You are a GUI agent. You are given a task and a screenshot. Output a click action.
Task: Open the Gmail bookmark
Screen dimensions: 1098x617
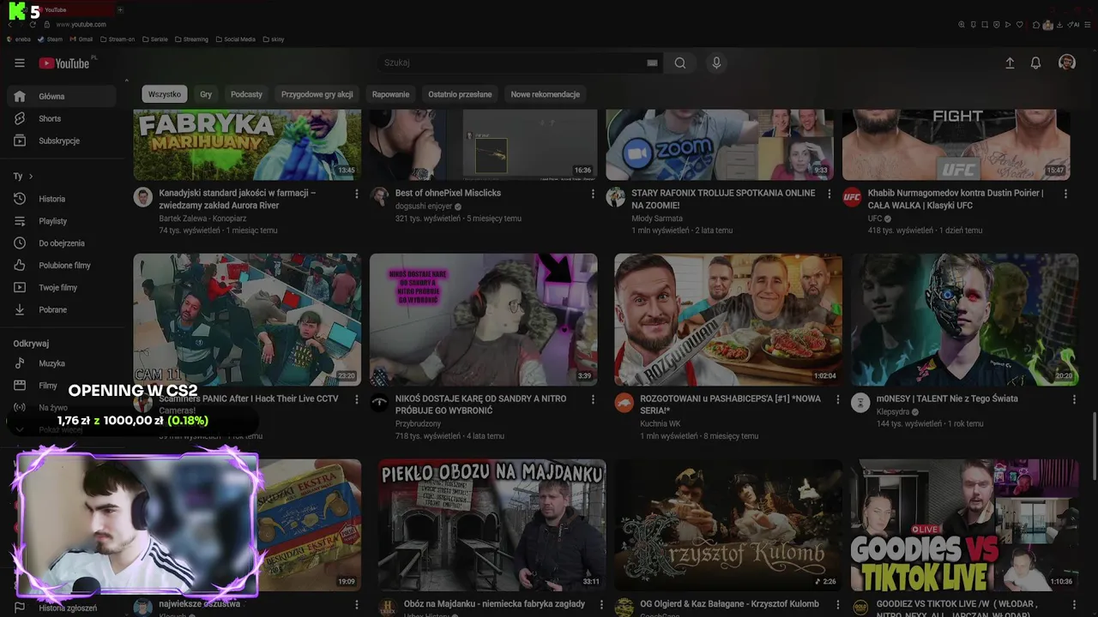[81, 39]
